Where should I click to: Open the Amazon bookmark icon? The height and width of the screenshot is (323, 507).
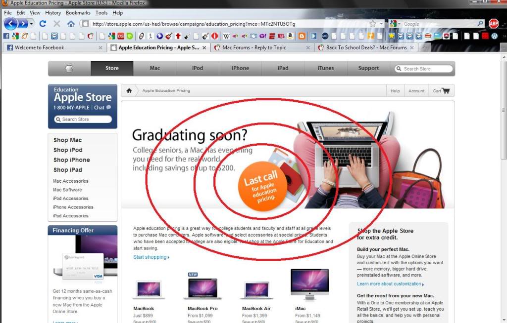click(290, 36)
